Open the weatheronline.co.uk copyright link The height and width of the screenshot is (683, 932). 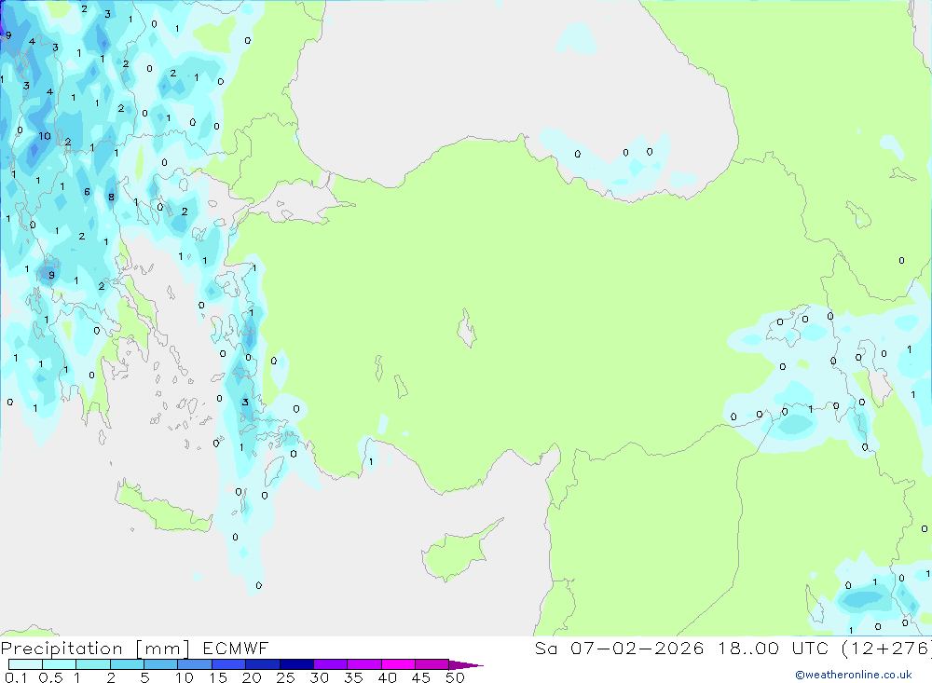[x=854, y=675]
